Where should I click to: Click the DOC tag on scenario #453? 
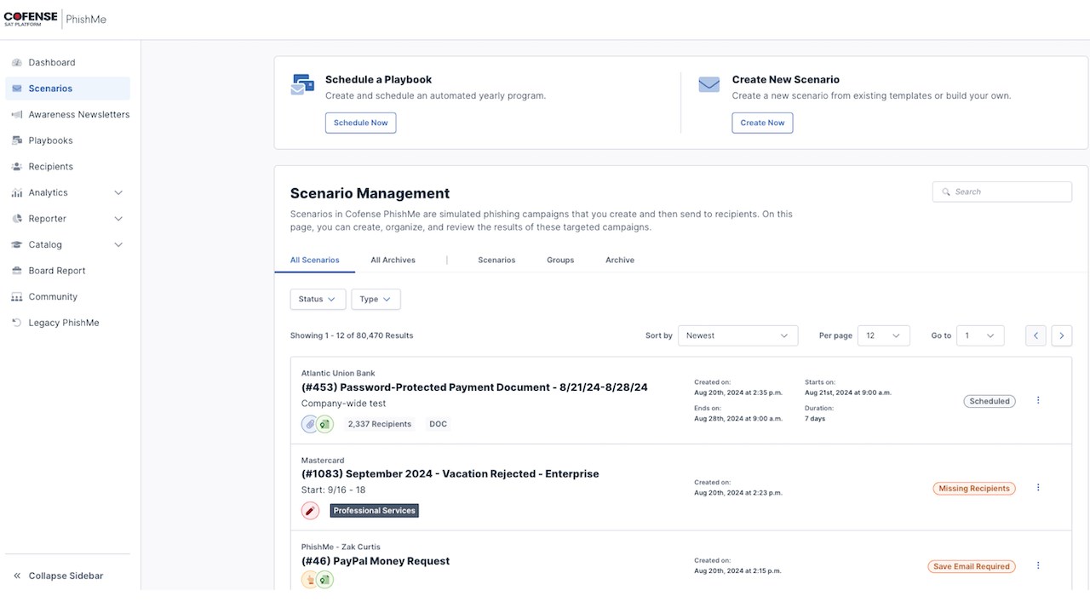pos(438,424)
